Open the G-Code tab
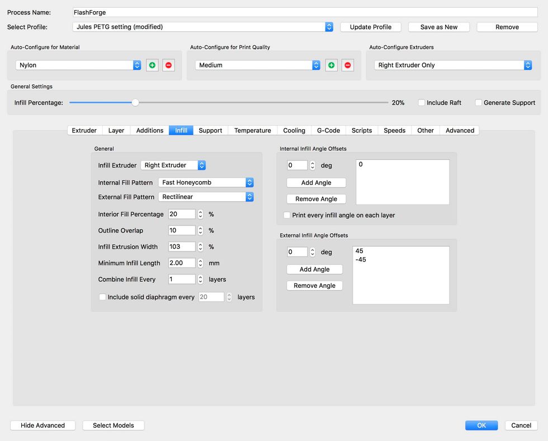Viewport: 548px width, 441px height. (x=328, y=130)
